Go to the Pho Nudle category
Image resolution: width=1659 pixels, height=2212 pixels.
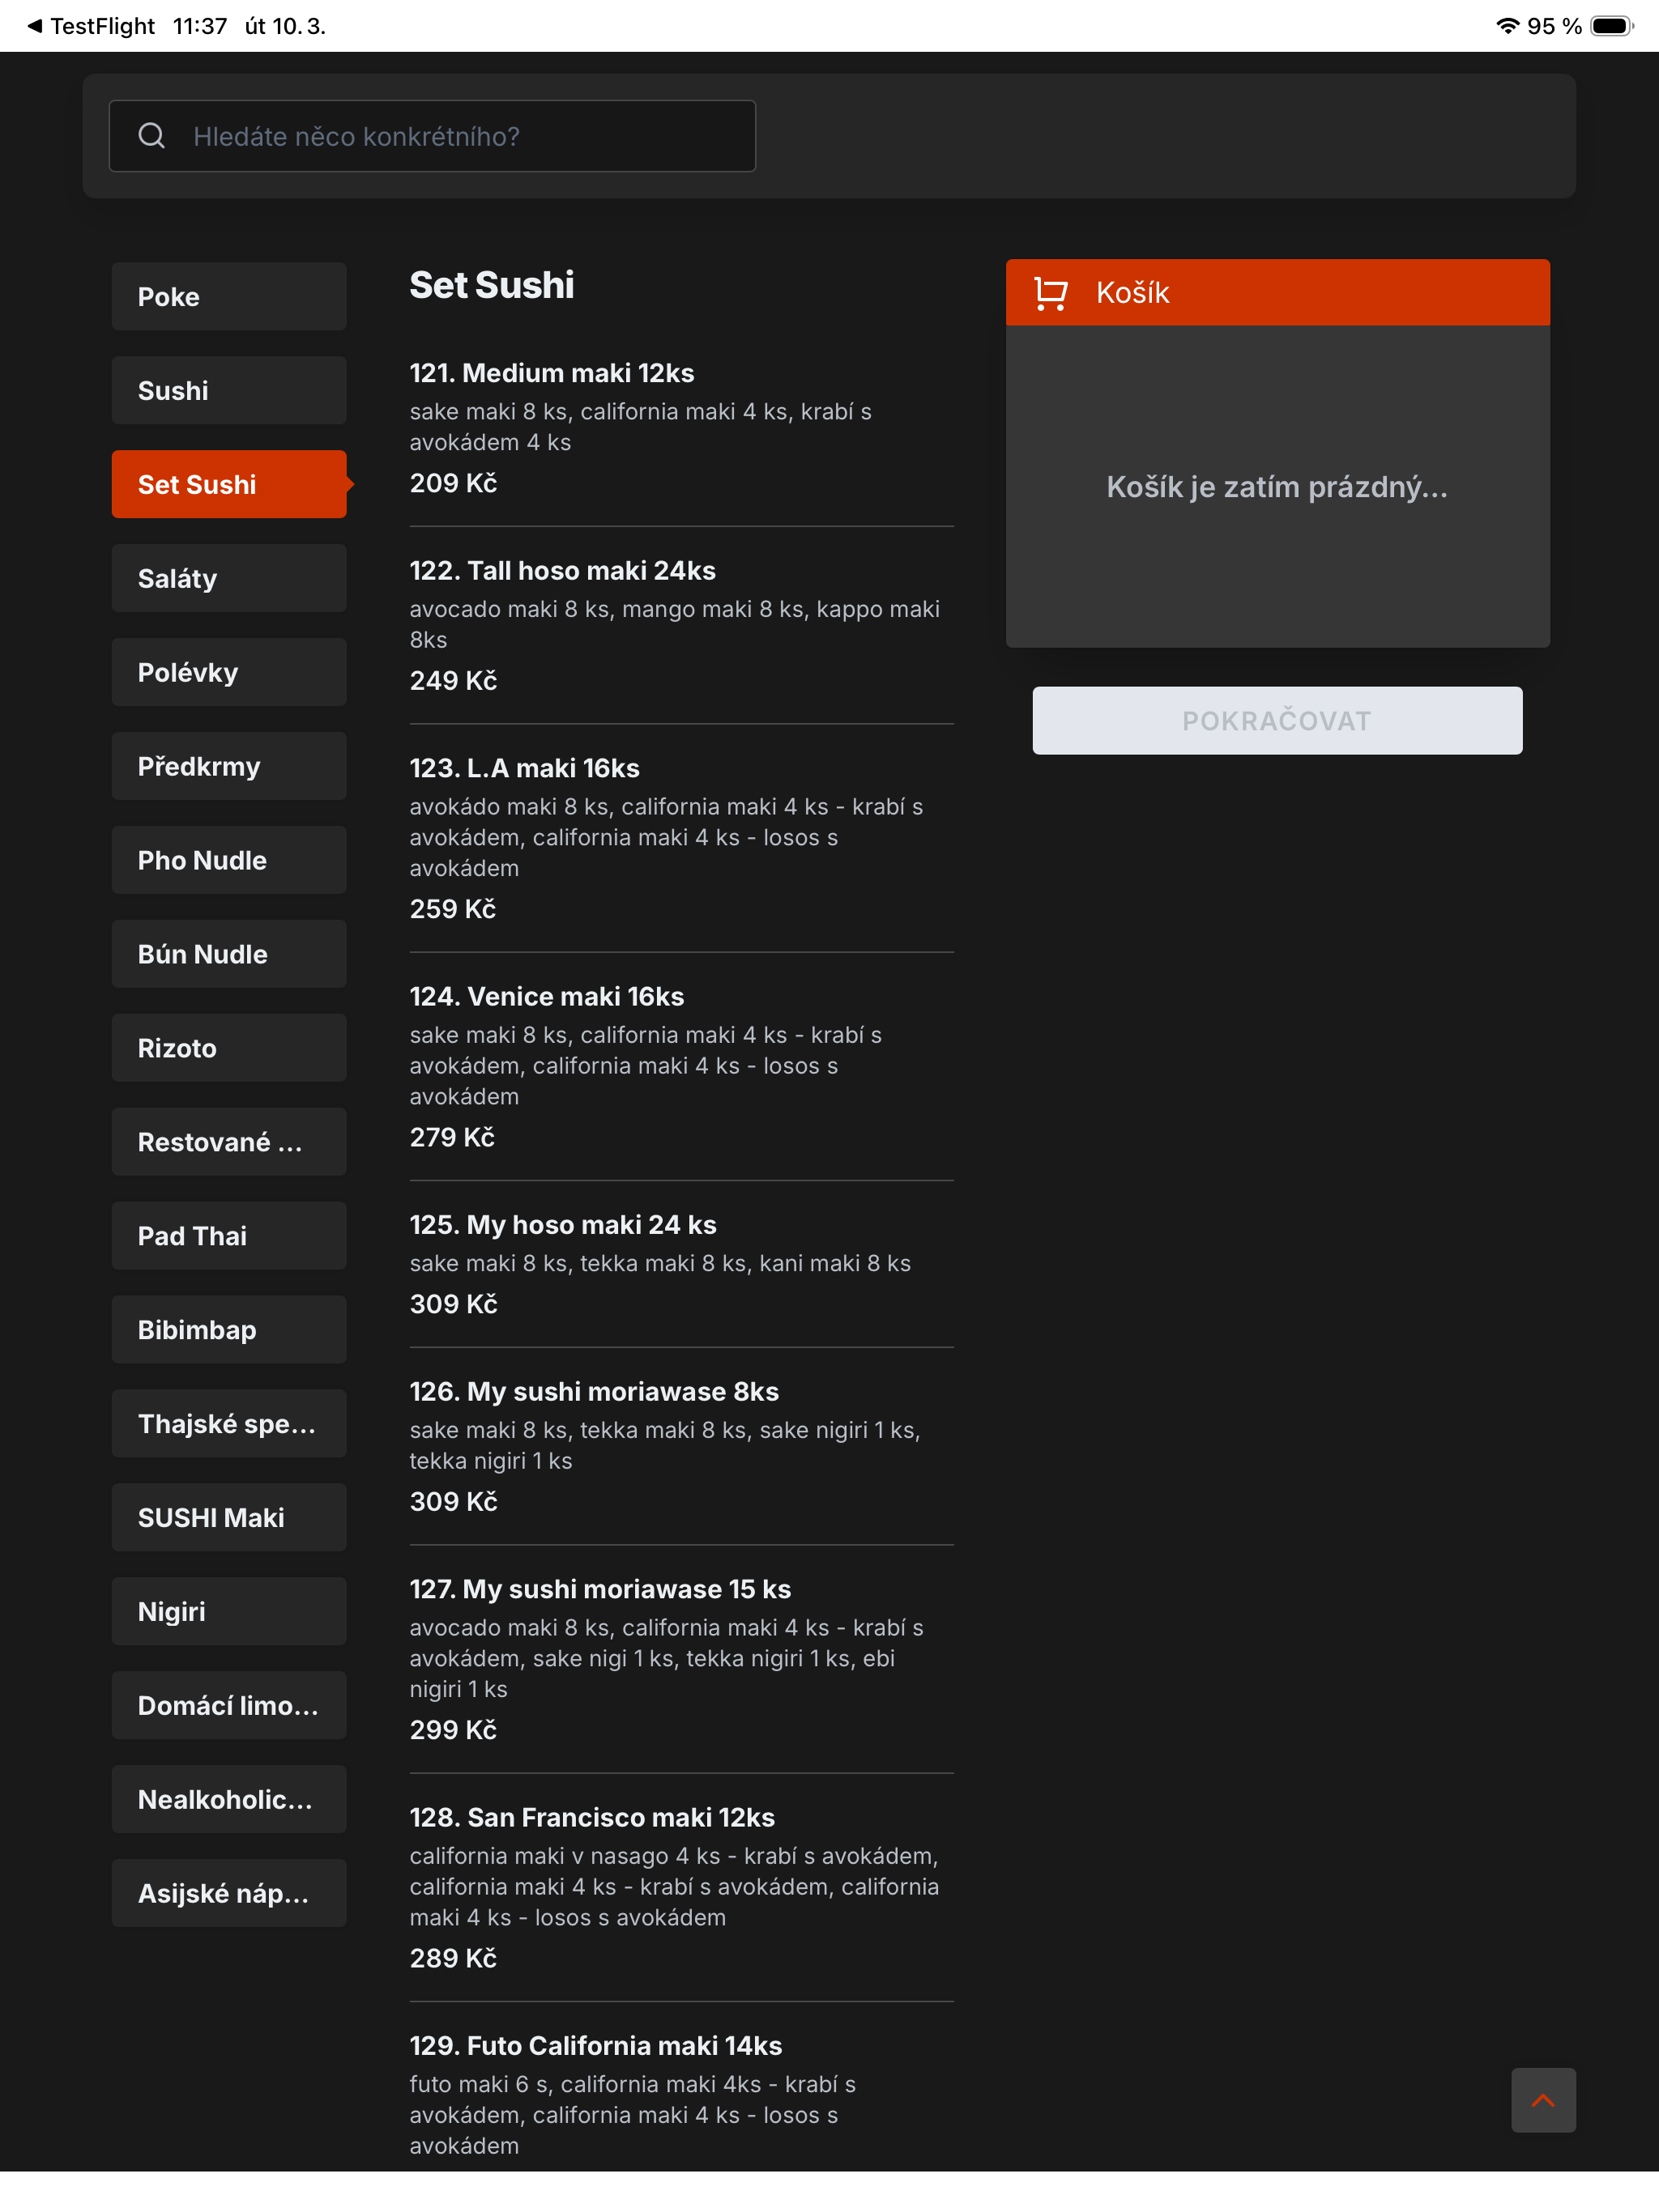point(229,860)
